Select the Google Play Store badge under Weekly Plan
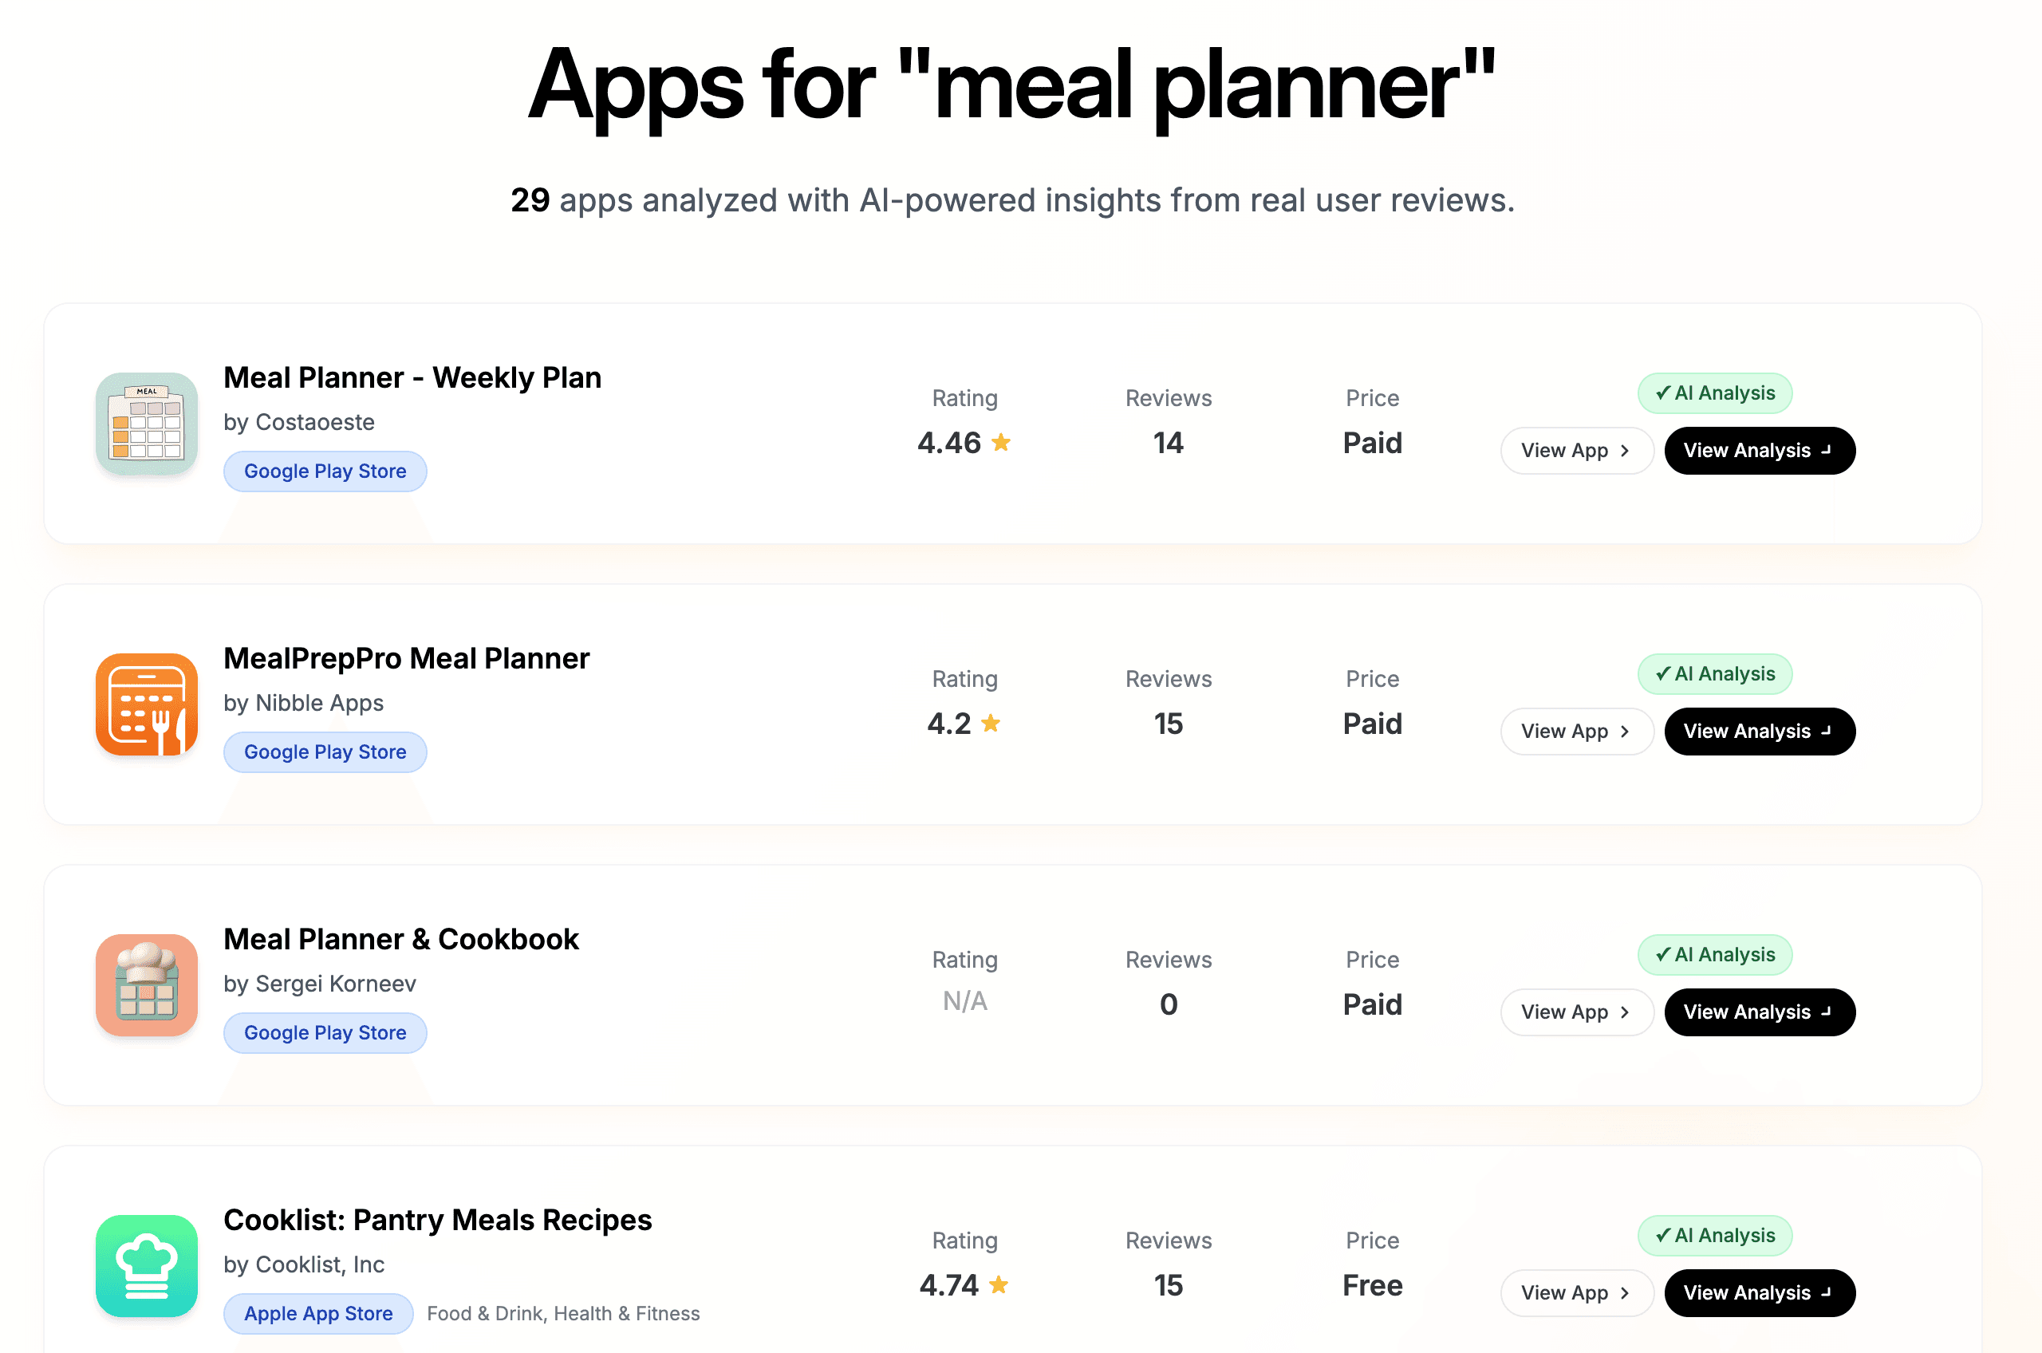The height and width of the screenshot is (1353, 2042). click(x=325, y=471)
